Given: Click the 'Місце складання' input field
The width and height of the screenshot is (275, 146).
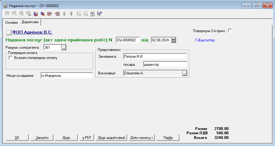Looking at the screenshot, I should coord(66,76).
